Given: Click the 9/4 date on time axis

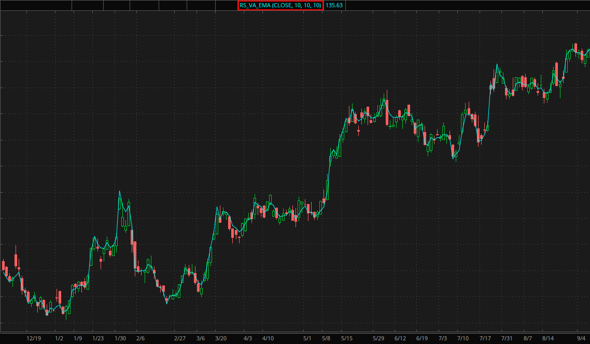Looking at the screenshot, I should click(581, 338).
